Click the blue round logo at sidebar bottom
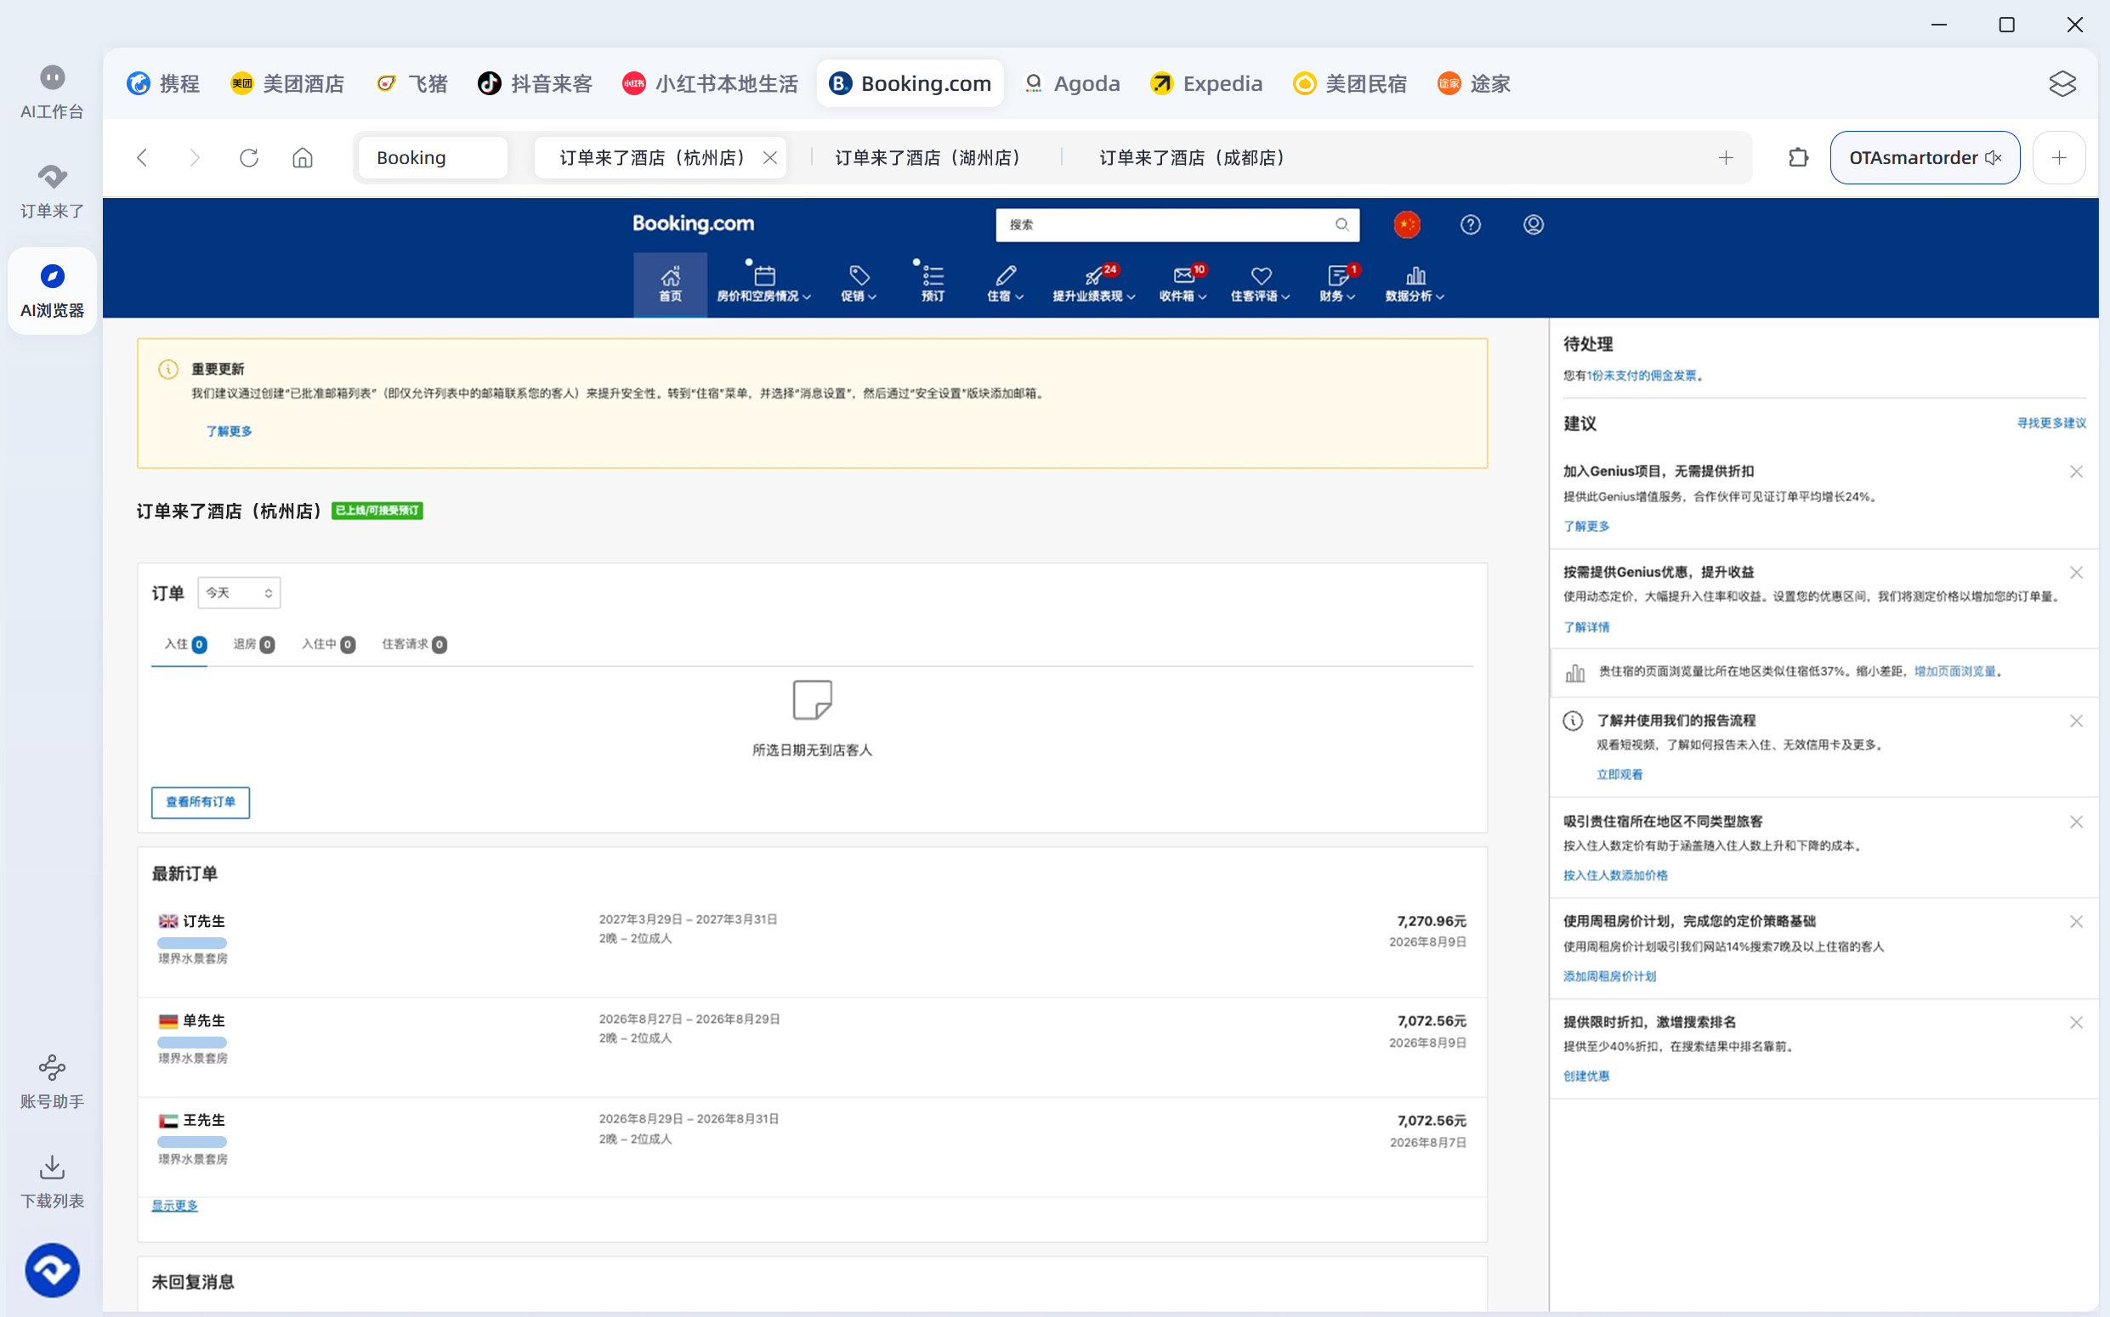Image resolution: width=2110 pixels, height=1317 pixels. click(53, 1270)
